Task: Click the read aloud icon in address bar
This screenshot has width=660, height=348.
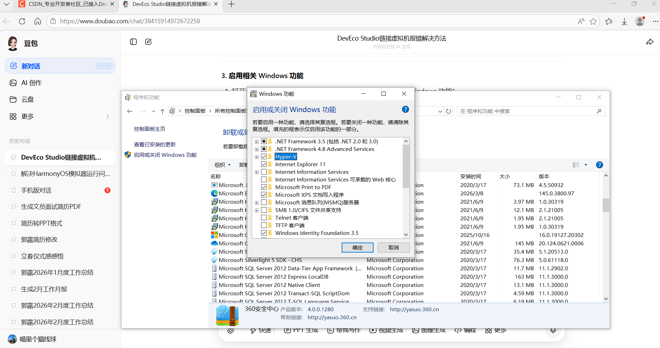Action: pos(581,21)
